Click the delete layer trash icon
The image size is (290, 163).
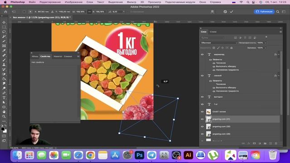pos(276,143)
